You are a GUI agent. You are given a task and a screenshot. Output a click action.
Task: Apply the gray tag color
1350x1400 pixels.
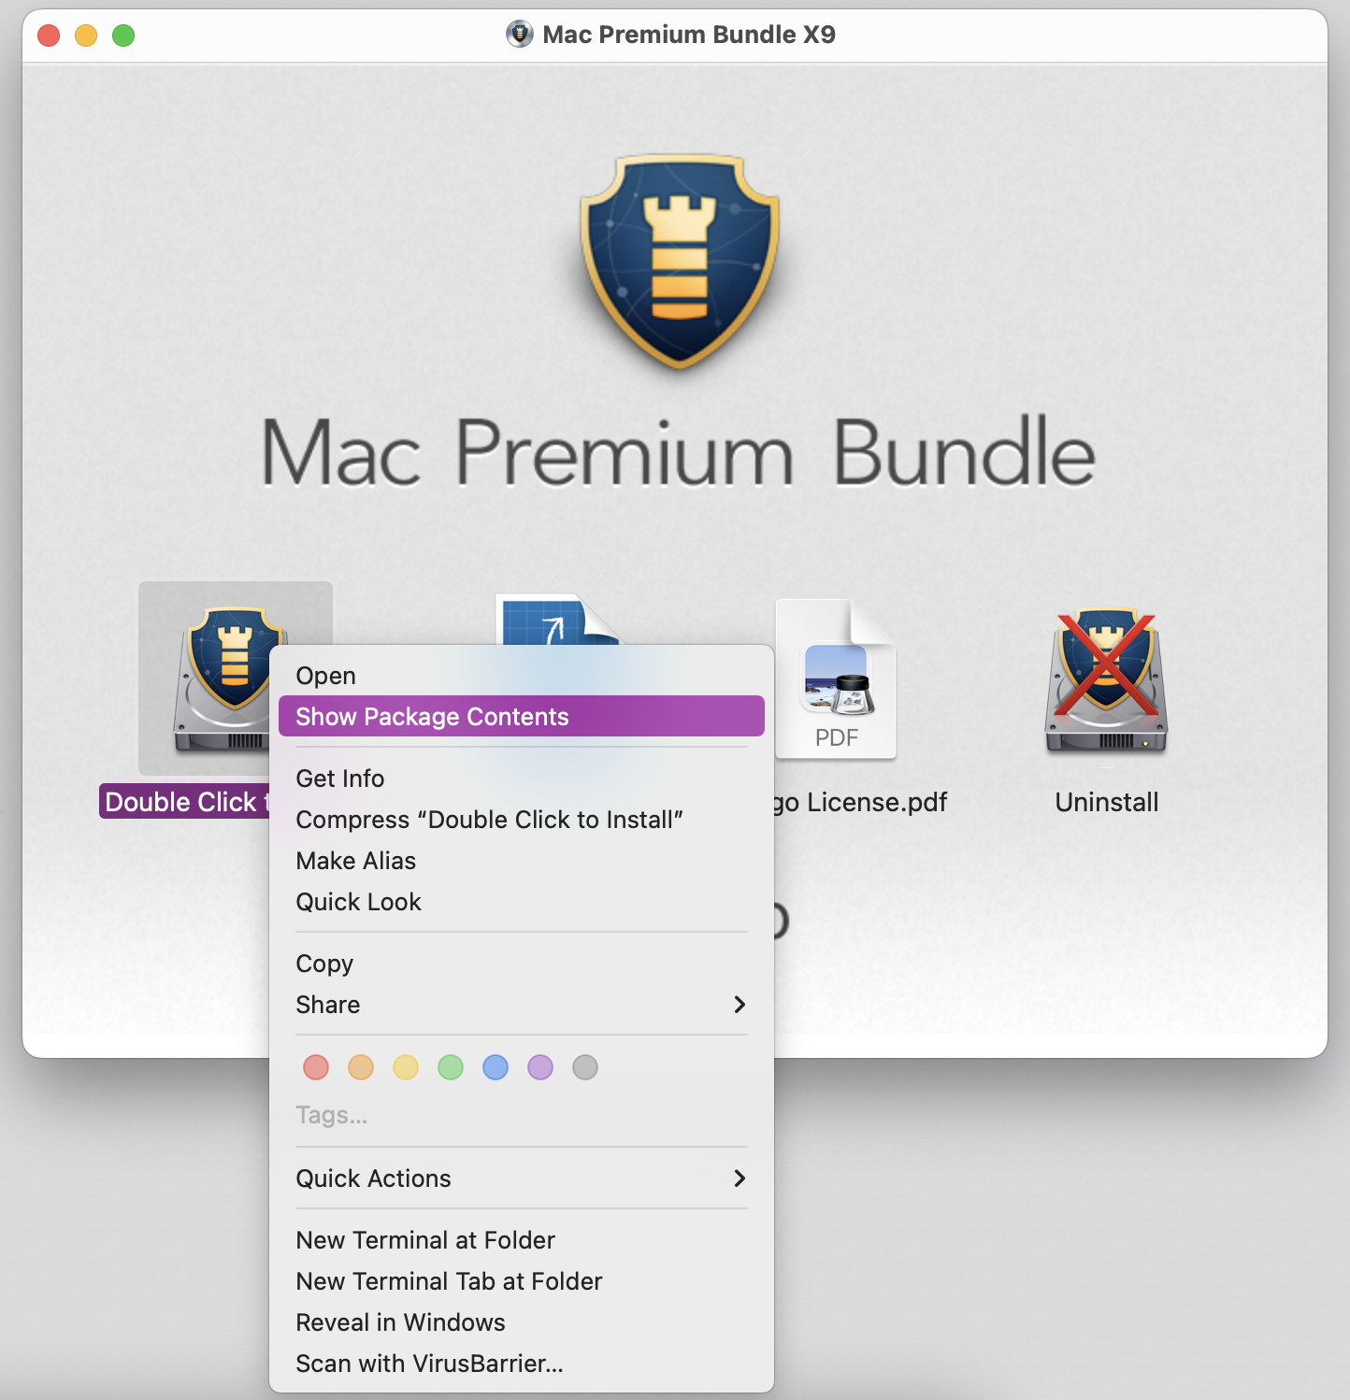point(585,1067)
